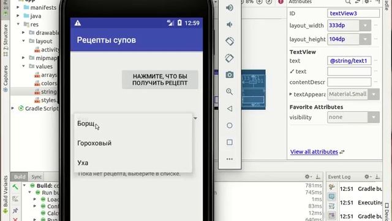Screen dimensions: 392x221
Task: Click ellipsis next to text @string/text1
Action: point(375,60)
